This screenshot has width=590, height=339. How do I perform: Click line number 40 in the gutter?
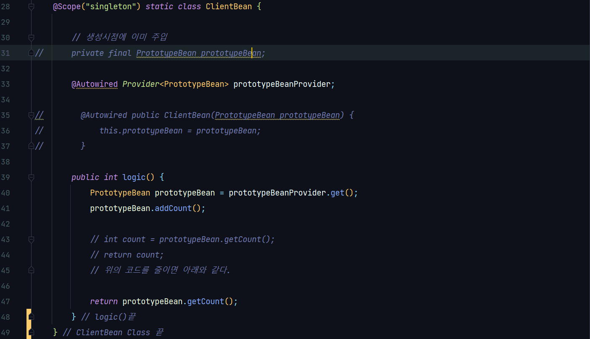[5, 193]
